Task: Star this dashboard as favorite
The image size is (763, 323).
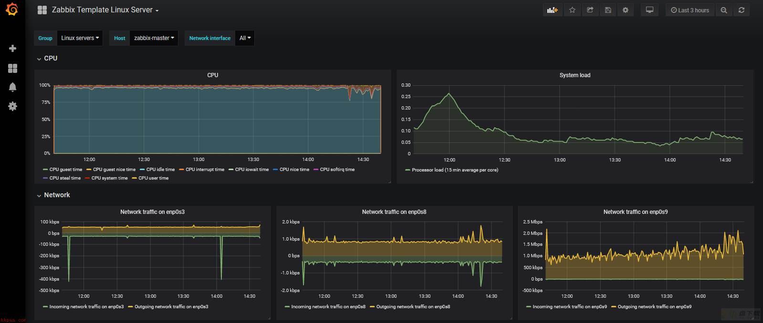Action: pyautogui.click(x=572, y=10)
